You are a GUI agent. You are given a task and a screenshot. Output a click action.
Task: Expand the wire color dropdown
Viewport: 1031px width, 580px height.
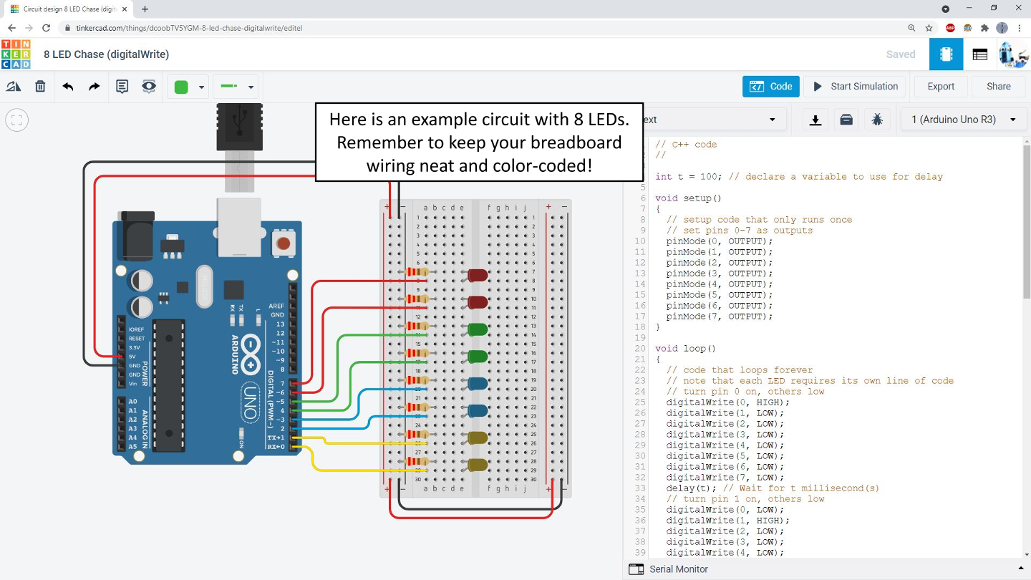pyautogui.click(x=201, y=87)
